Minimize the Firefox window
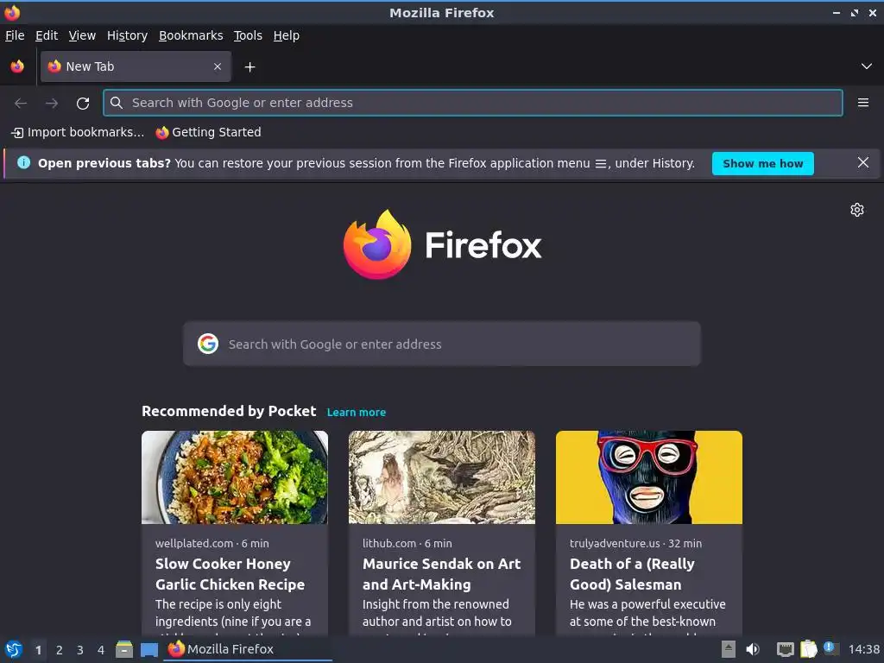 pyautogui.click(x=836, y=12)
